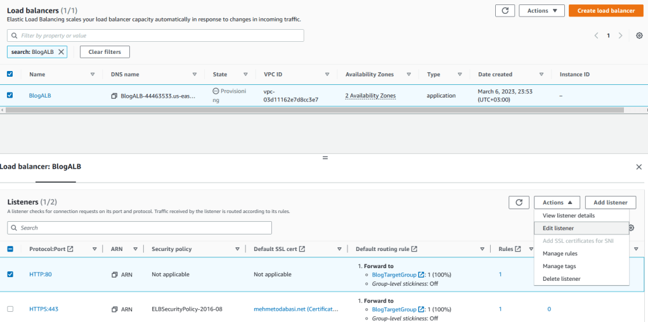Image resolution: width=648 pixels, height=322 pixels.
Task: Remove the BlogALB search filter chip
Action: 61,52
